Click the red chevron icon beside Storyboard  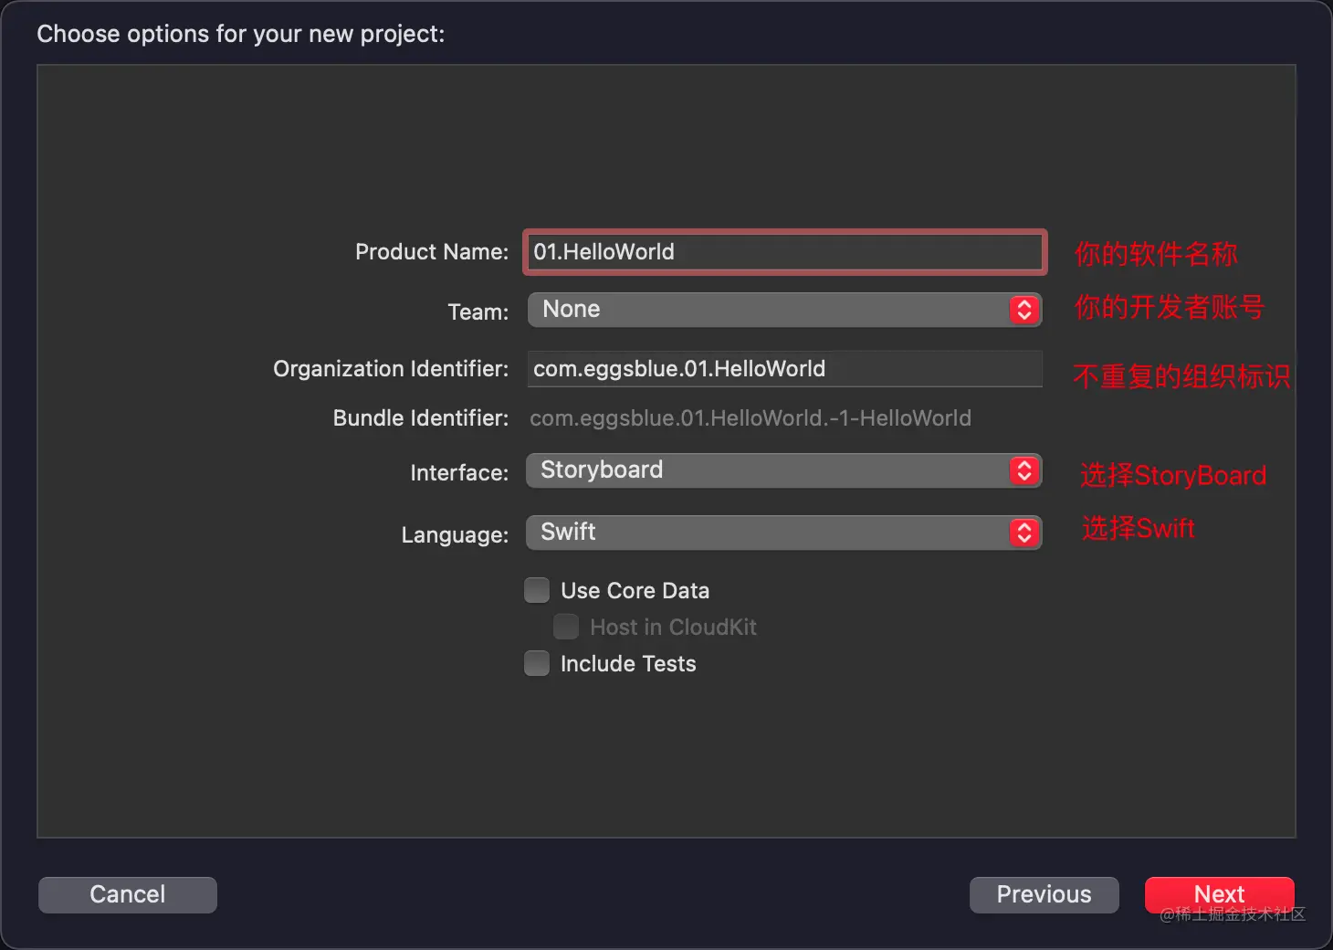click(1024, 470)
